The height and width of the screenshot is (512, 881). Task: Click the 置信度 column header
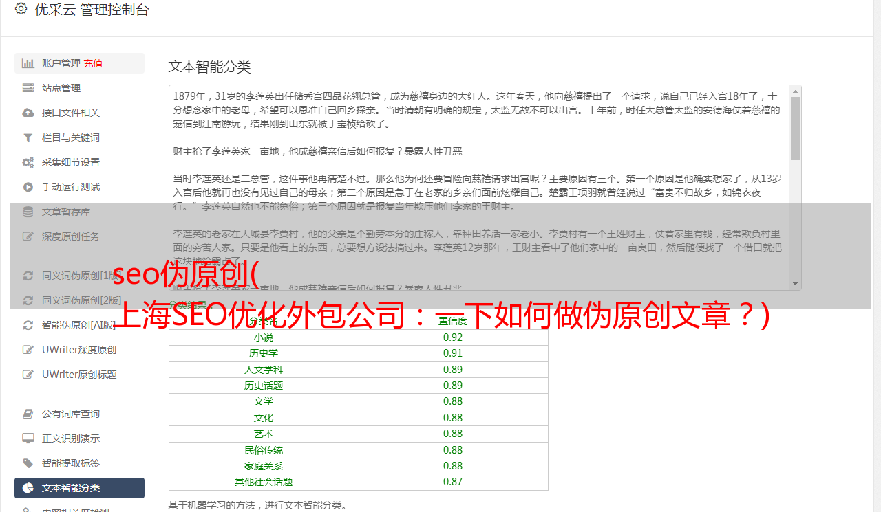tap(453, 321)
